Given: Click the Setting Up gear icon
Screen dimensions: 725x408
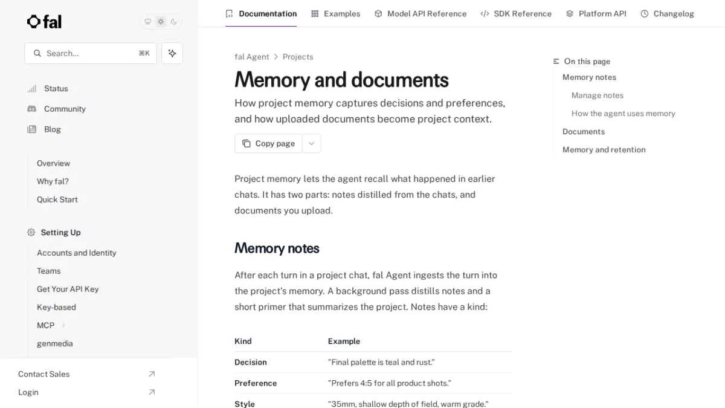Looking at the screenshot, I should [31, 232].
